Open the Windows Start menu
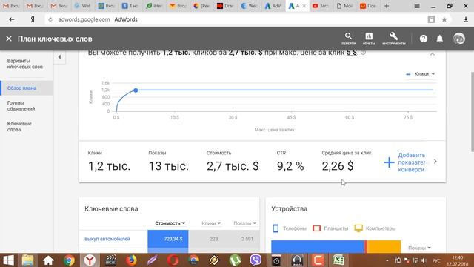This screenshot has height=267, width=474. (8, 260)
